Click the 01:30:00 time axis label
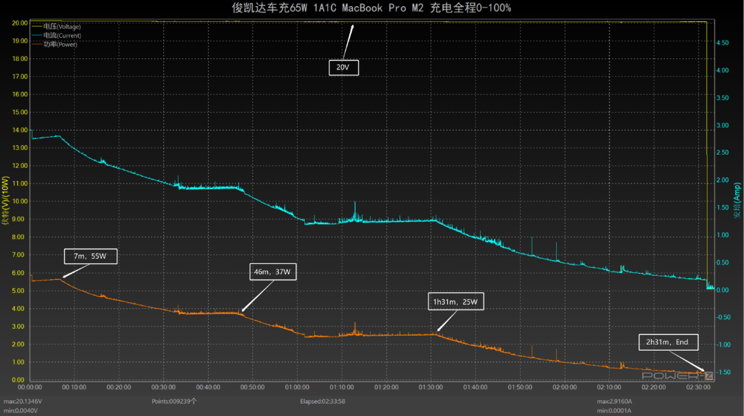The image size is (744, 416). click(431, 387)
